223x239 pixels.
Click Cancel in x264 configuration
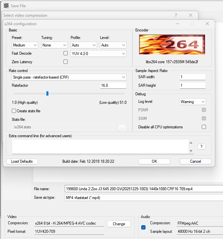[x=196, y=161]
